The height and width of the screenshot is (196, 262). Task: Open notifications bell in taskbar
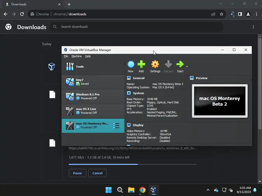click(x=255, y=190)
